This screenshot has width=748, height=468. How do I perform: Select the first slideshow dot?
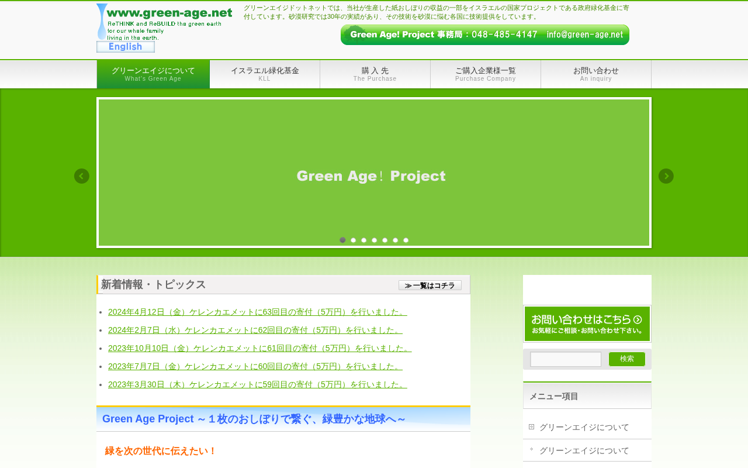point(342,240)
